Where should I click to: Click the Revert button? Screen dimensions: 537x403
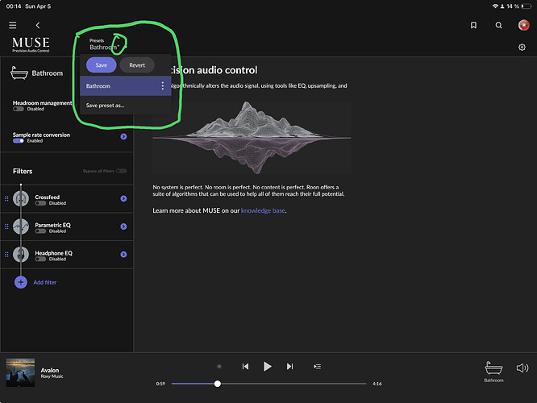(137, 65)
